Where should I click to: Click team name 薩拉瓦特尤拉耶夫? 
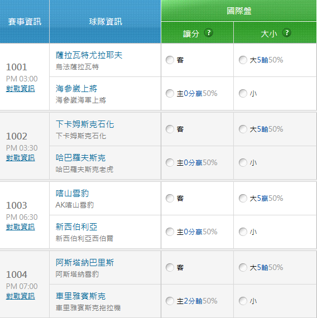pos(89,55)
